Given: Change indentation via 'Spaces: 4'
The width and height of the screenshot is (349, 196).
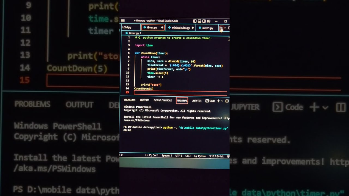Looking at the screenshot, I should point(167,156).
